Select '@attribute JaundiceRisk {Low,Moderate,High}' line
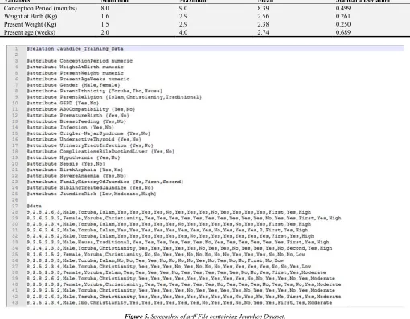 tap(92, 194)
